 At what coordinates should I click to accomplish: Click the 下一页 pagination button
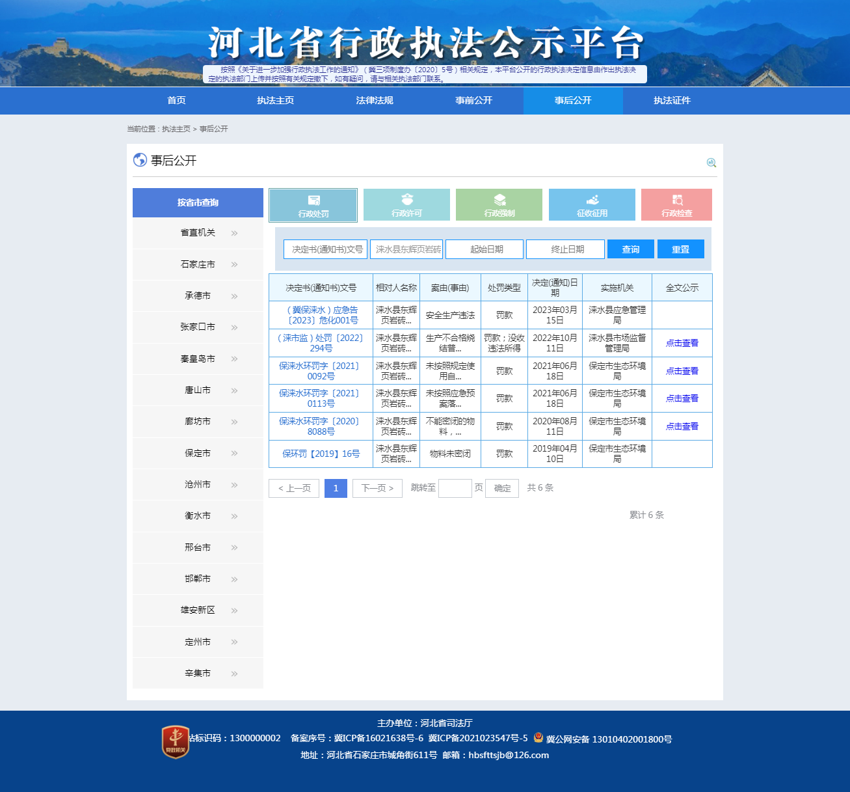click(x=377, y=488)
